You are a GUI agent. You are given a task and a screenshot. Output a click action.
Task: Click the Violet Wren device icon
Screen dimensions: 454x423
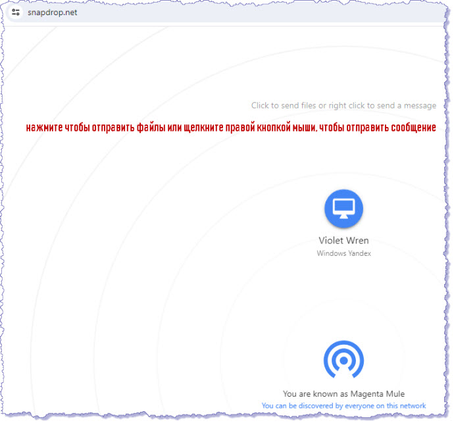pyautogui.click(x=343, y=209)
